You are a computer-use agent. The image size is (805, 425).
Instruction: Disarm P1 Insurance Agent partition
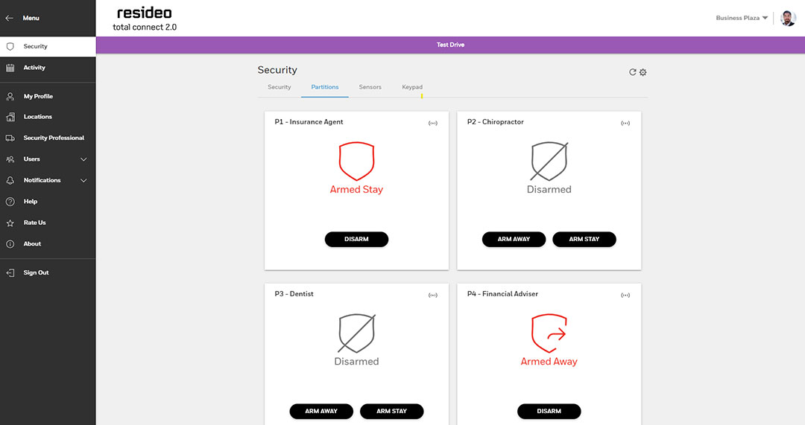click(x=356, y=240)
